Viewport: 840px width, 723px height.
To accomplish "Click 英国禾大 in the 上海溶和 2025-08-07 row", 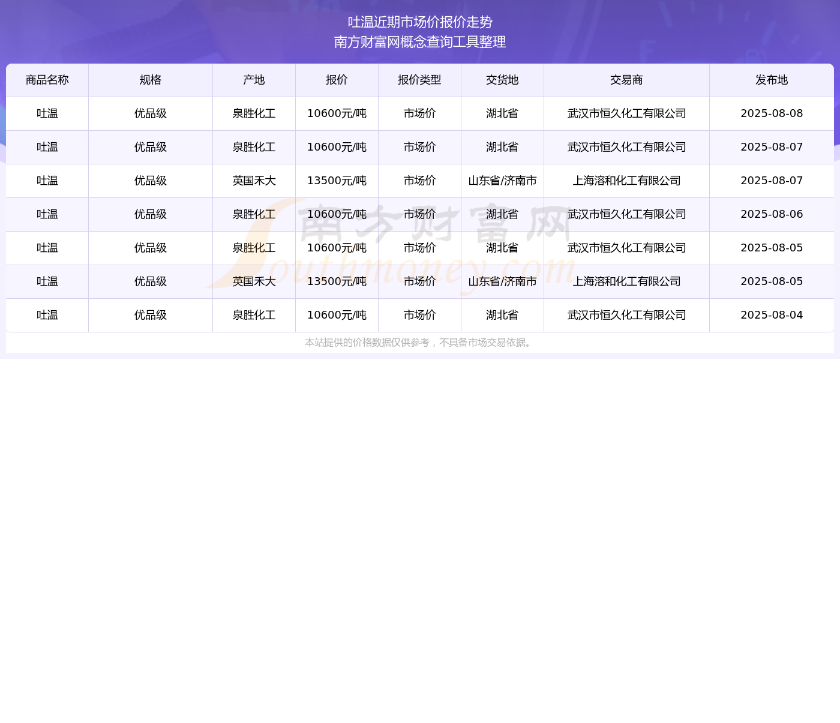I will 254,181.
